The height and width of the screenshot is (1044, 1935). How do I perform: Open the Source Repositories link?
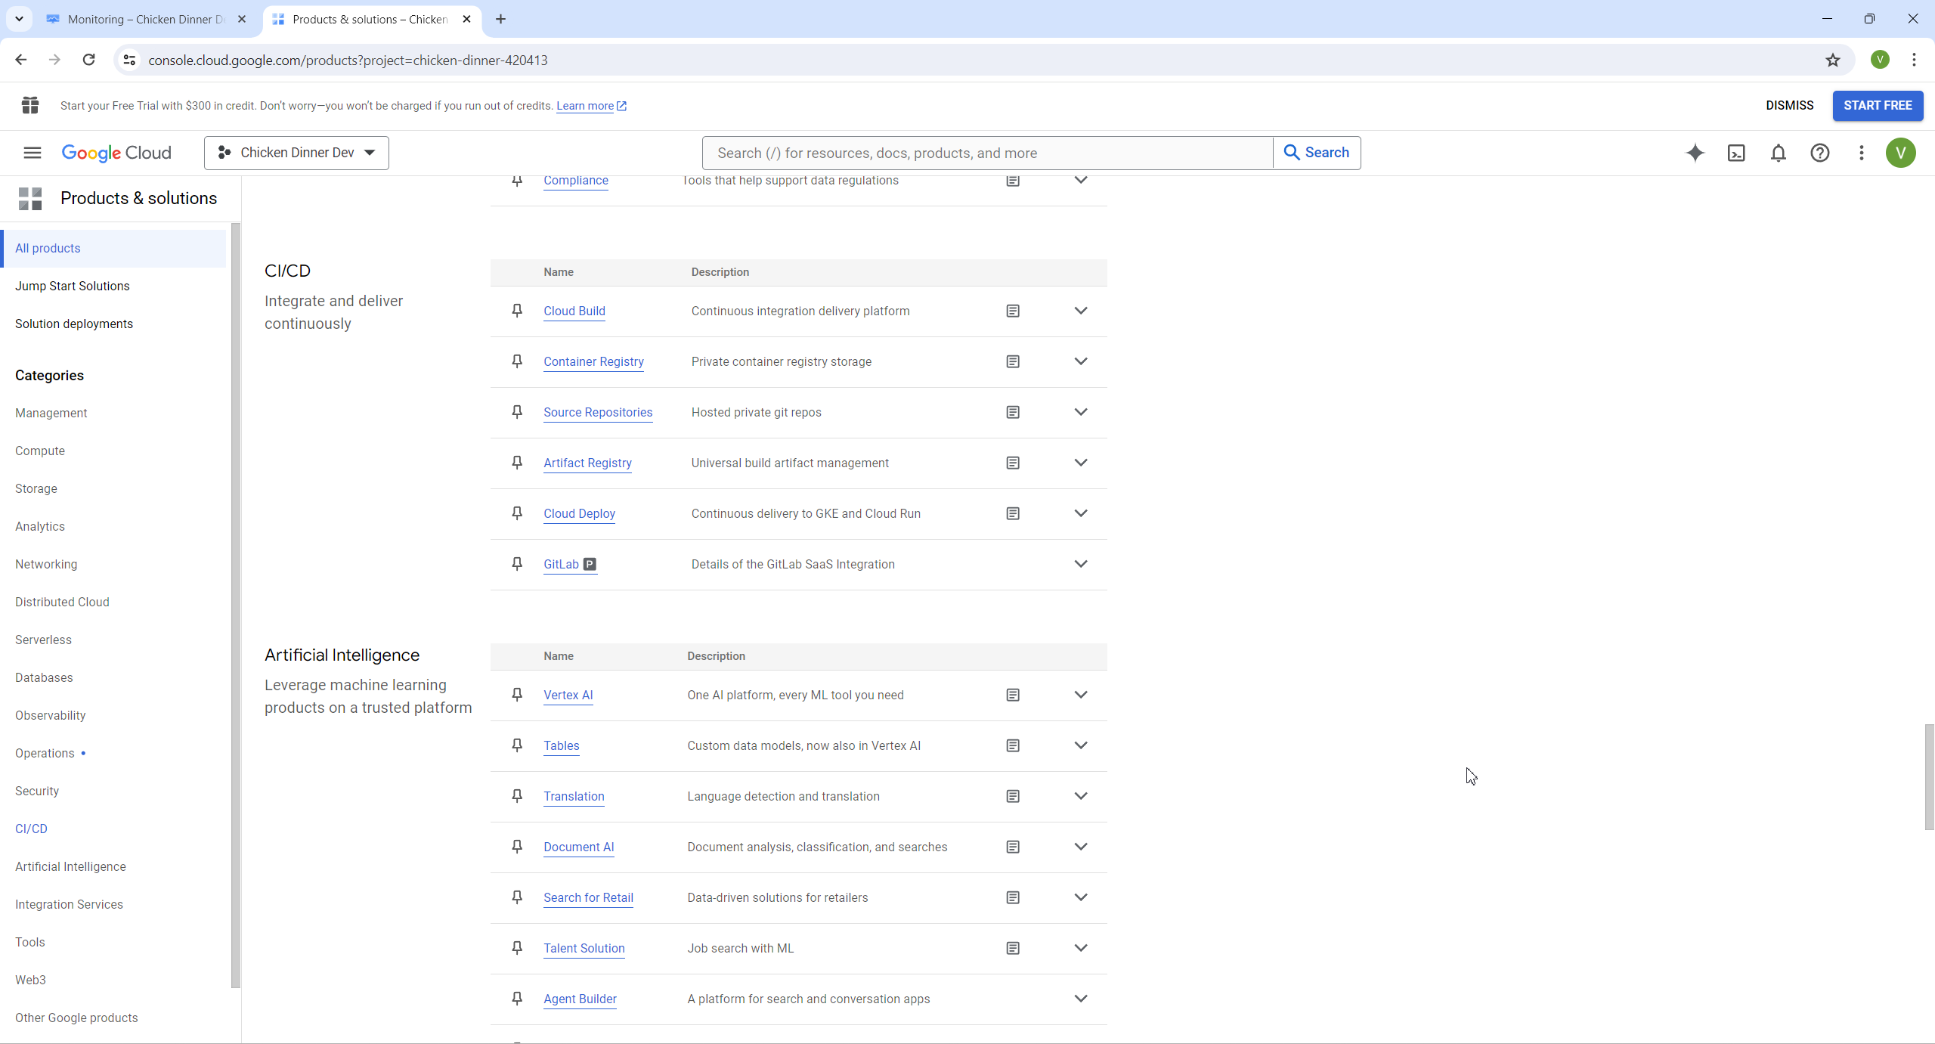click(x=598, y=412)
